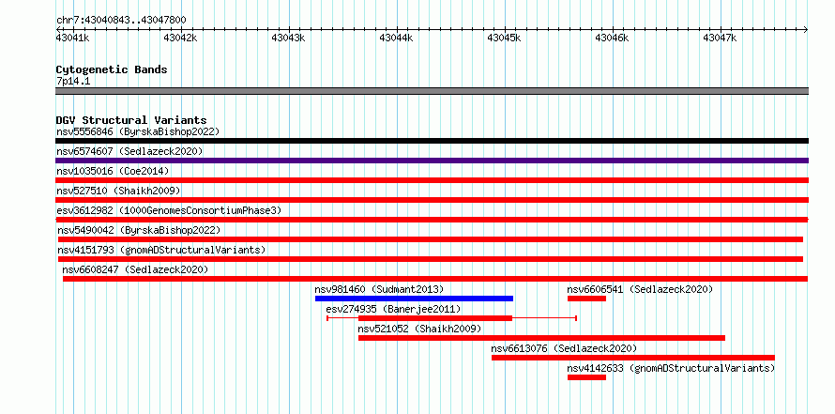Select the blue nsv981460 variant bar

point(414,299)
